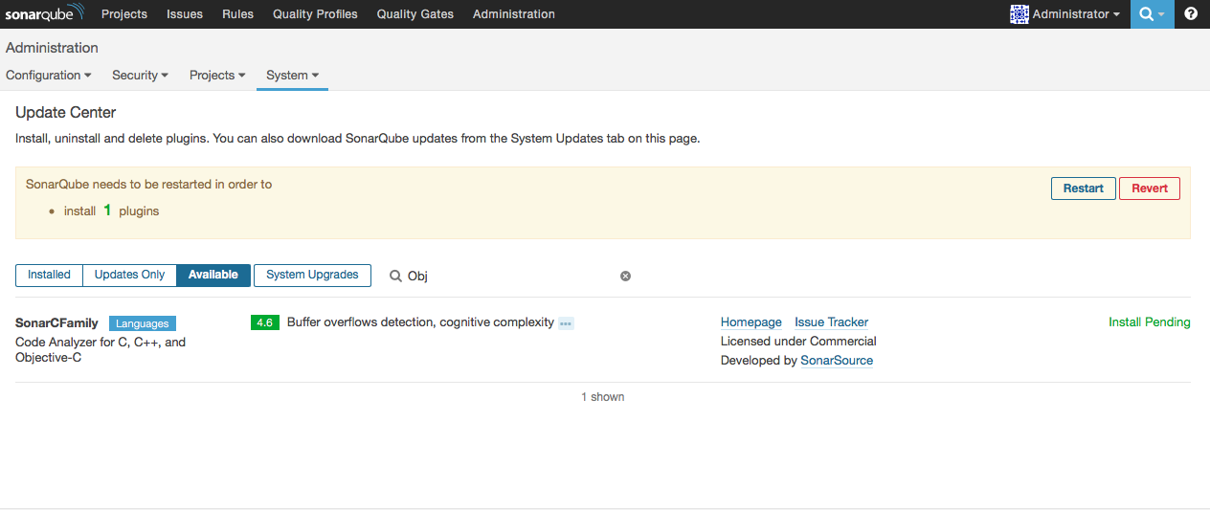Restart SonarQube with Restart button

pyautogui.click(x=1084, y=188)
